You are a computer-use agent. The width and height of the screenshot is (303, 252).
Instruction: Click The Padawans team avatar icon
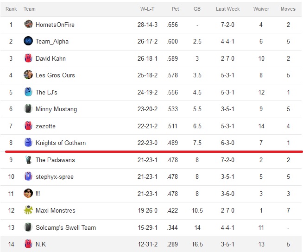coord(28,160)
